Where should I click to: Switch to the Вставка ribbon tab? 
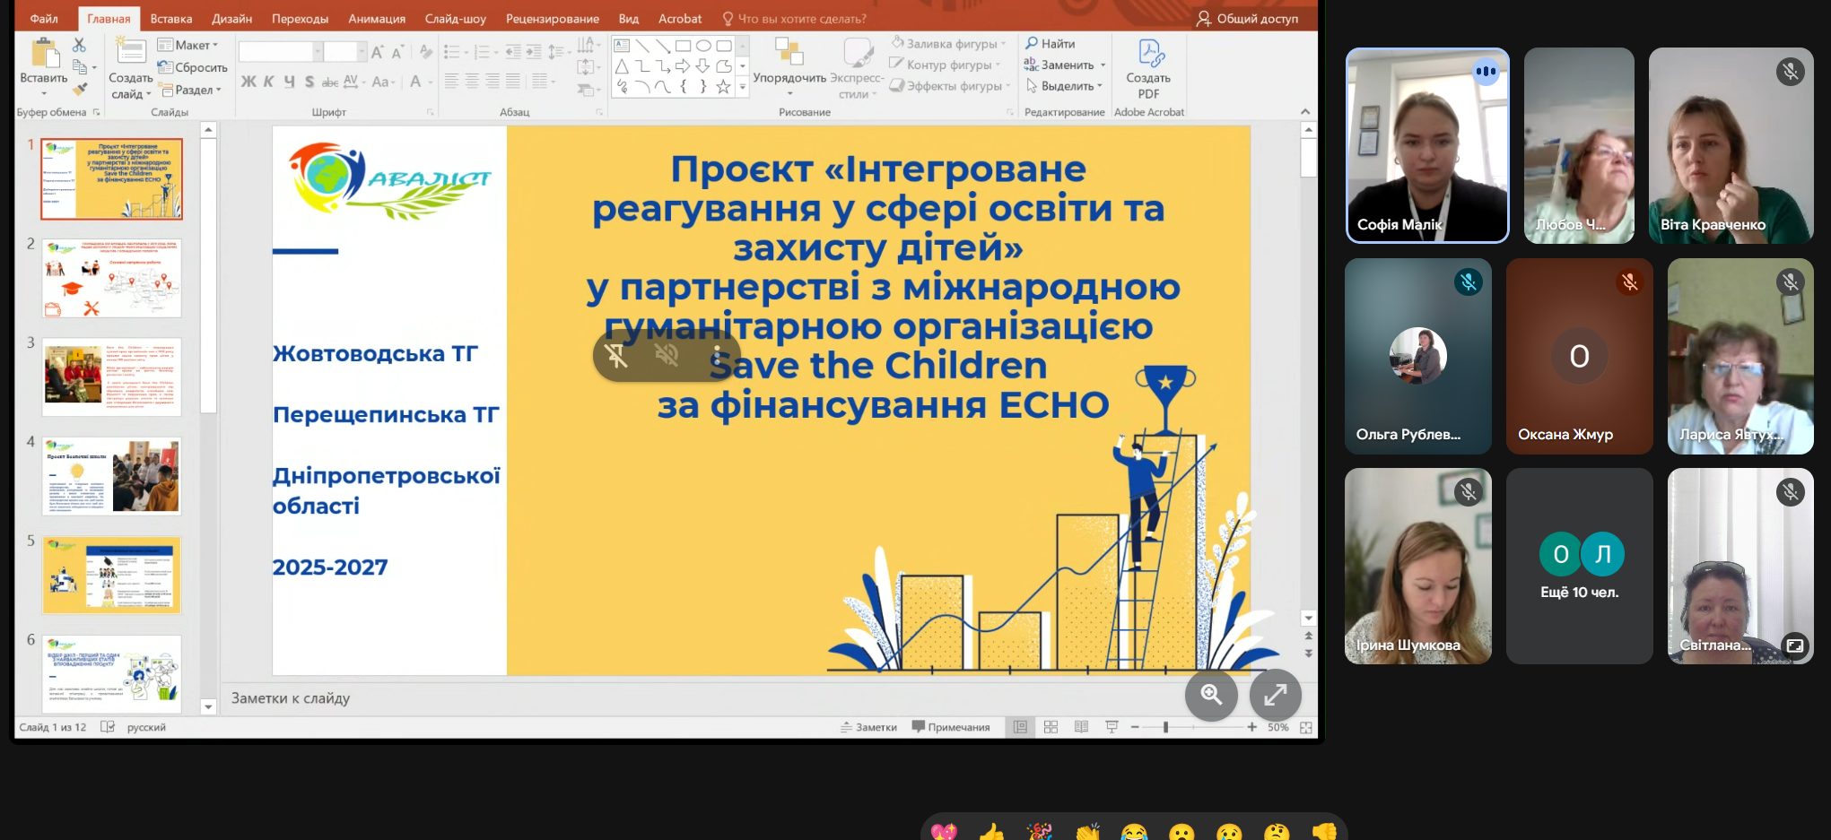[x=170, y=18]
